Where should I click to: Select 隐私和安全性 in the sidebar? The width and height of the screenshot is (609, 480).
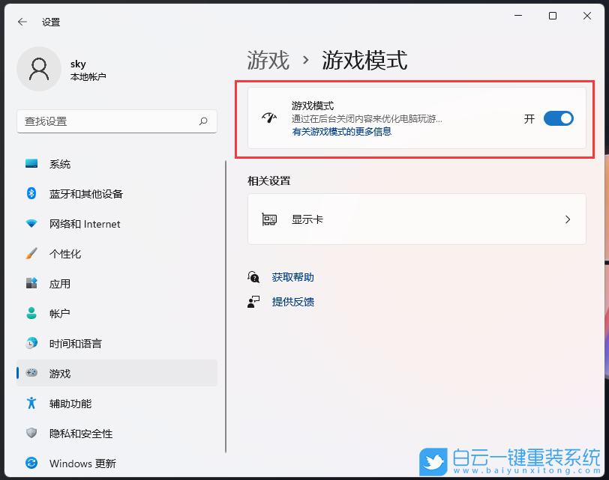[x=30, y=434]
